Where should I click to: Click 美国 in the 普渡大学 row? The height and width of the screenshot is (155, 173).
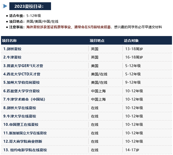pos(94,66)
